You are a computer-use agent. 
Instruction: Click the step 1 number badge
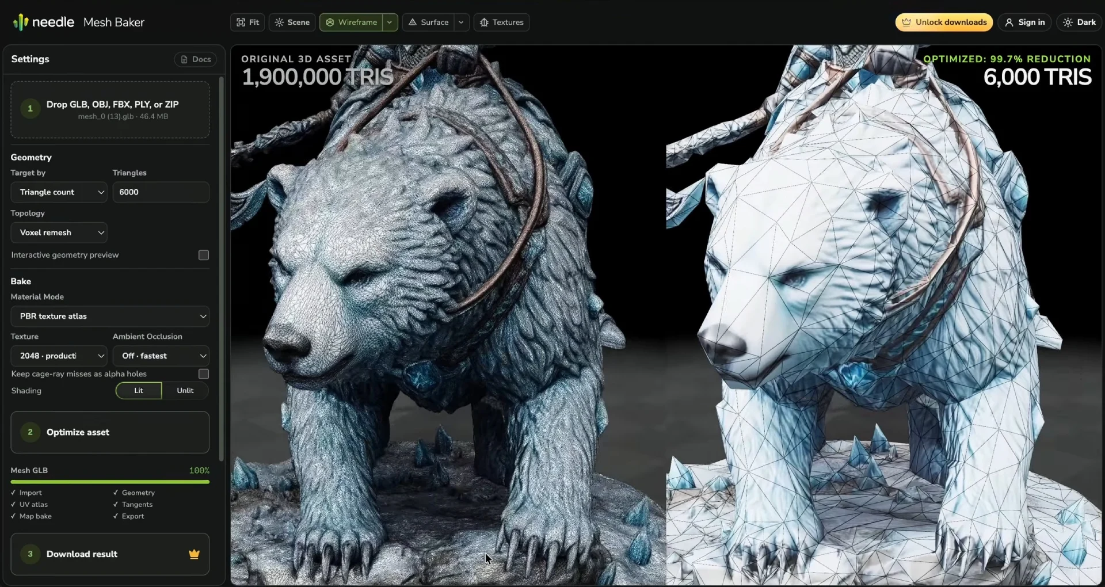pyautogui.click(x=31, y=108)
